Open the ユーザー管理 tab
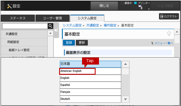The image size is (181, 106). (52, 18)
